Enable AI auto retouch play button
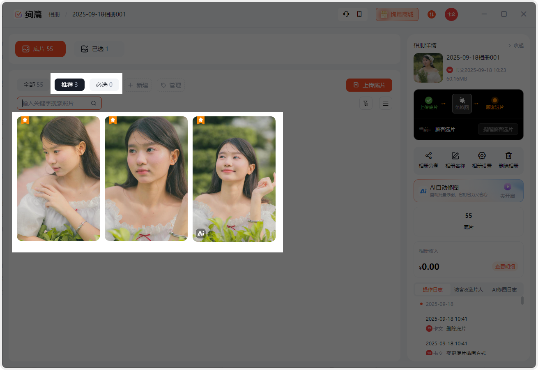This screenshot has height=370, width=538. pyautogui.click(x=508, y=187)
